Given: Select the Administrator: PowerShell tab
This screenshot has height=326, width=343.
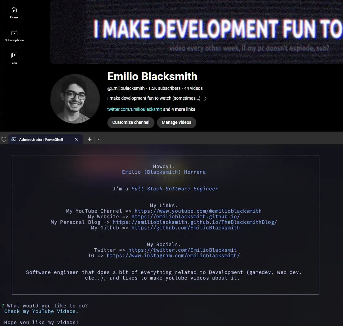Looking at the screenshot, I should click(x=46, y=140).
